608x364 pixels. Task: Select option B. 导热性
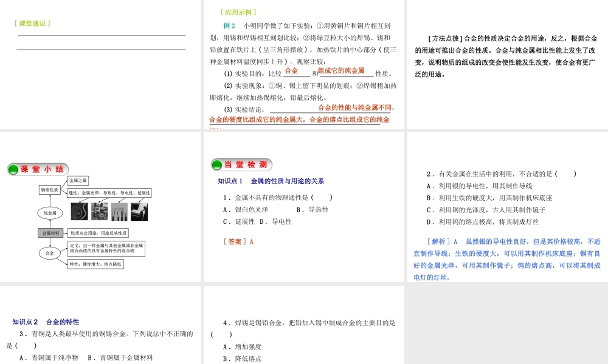click(312, 210)
